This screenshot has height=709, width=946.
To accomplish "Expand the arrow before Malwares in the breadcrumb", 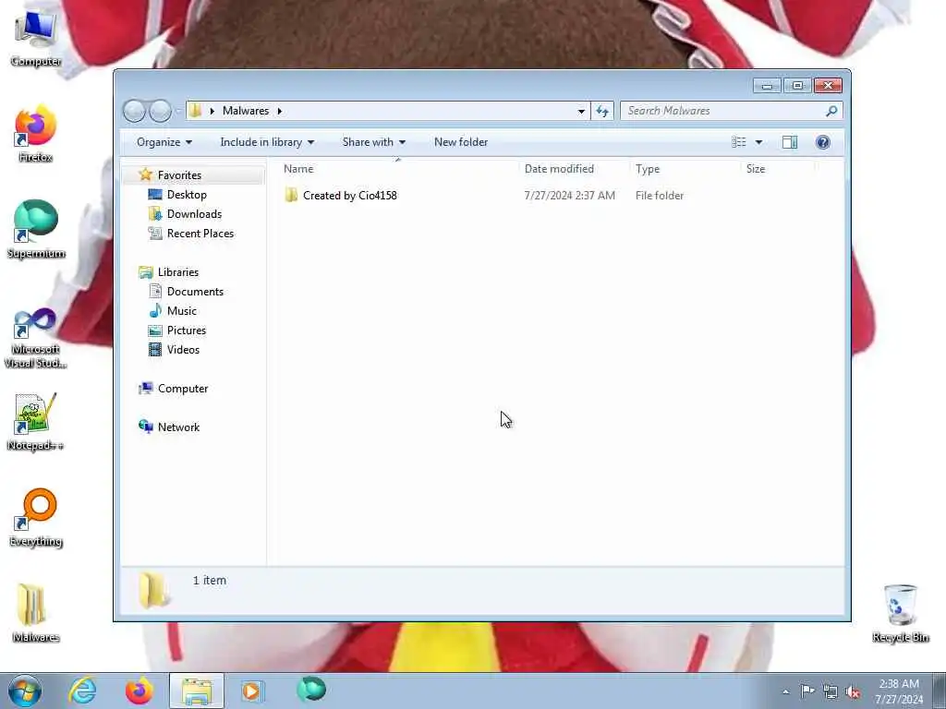I will tap(212, 111).
